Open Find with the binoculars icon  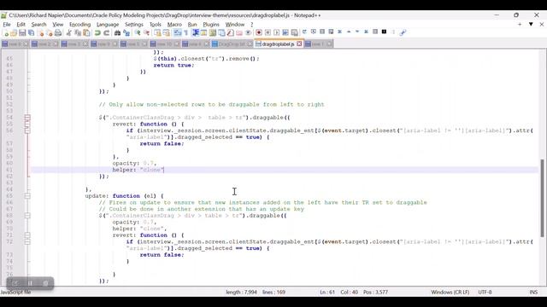pyautogui.click(x=117, y=32)
